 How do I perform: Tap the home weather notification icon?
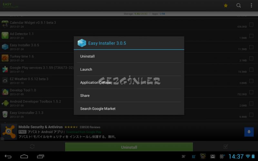point(203,156)
